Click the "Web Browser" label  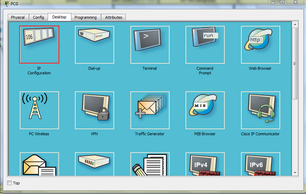260,68
